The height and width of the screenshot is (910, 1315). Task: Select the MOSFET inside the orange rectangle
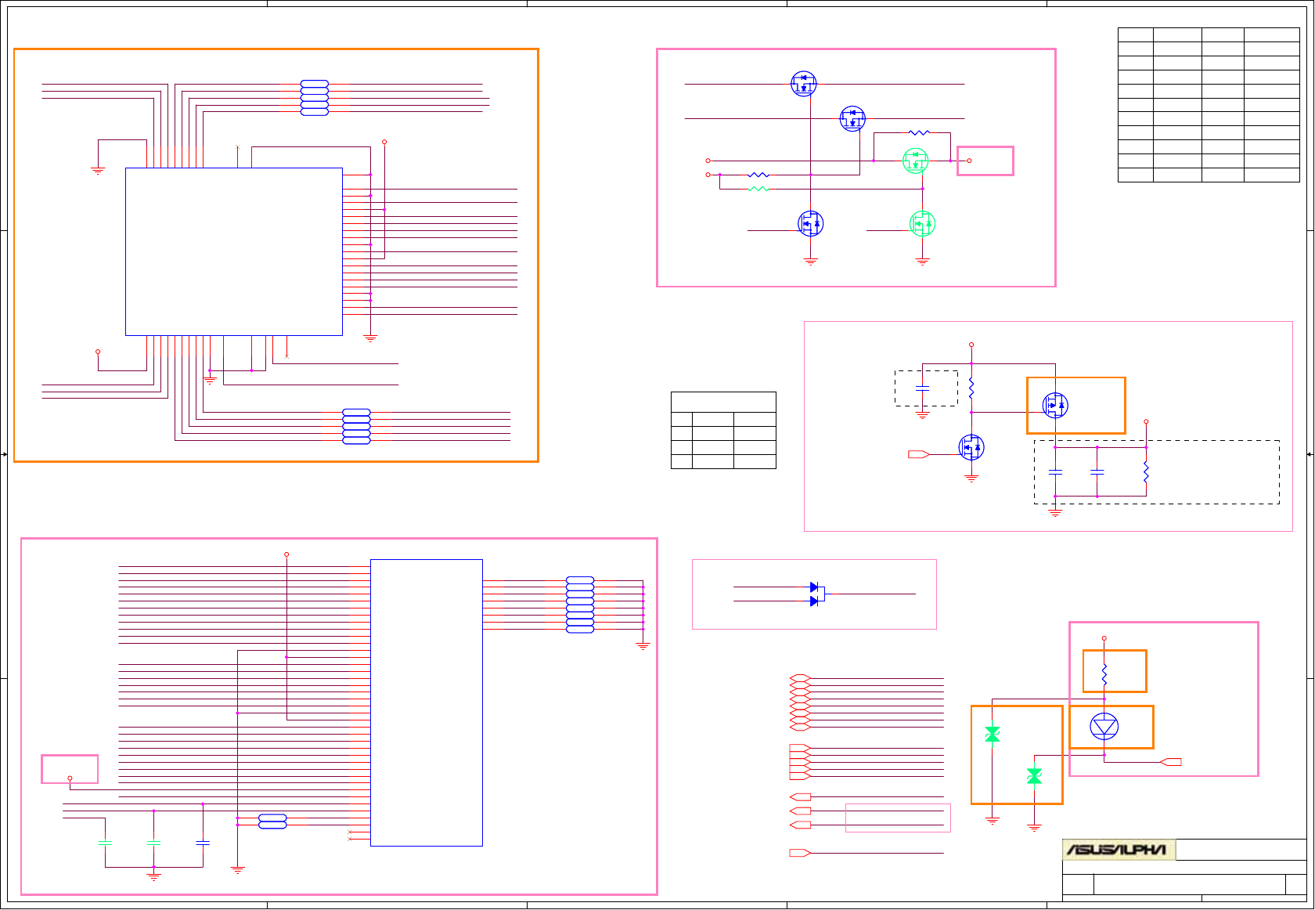[1055, 405]
